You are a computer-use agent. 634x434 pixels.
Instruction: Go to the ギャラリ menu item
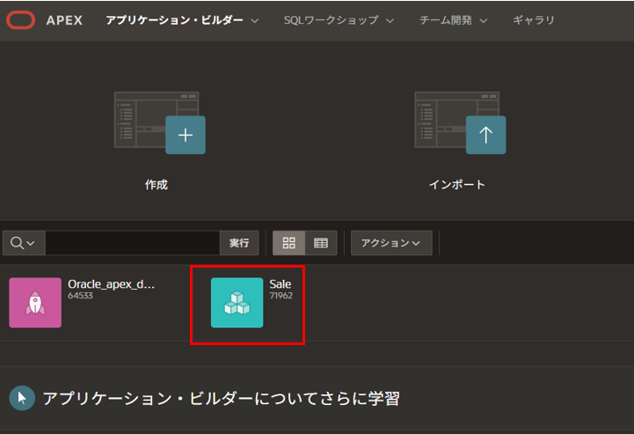pos(534,19)
